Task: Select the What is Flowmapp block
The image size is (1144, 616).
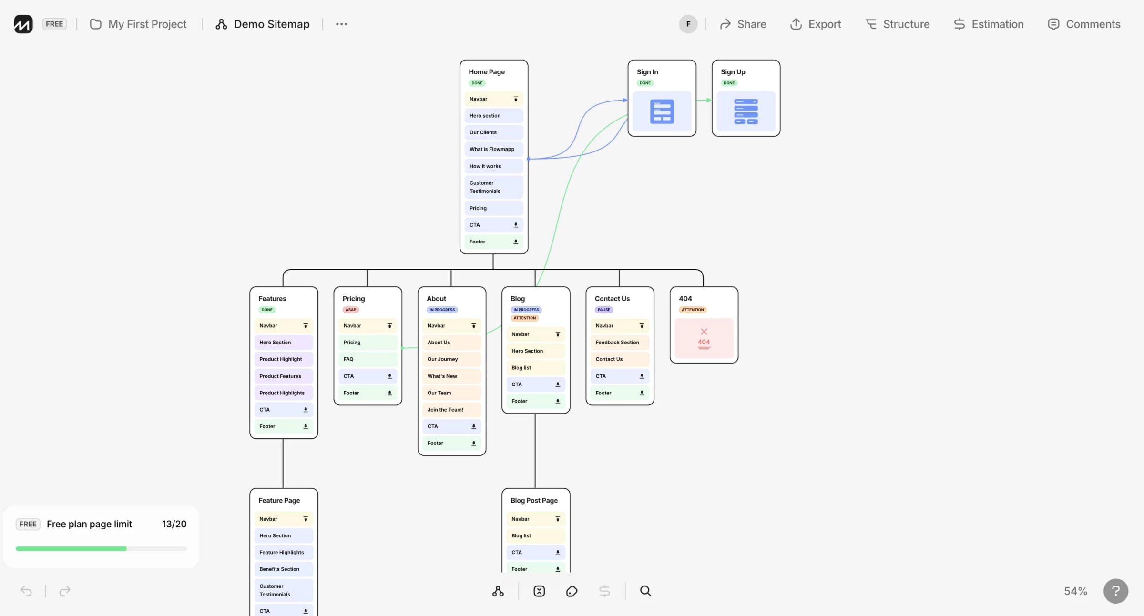Action: coord(494,149)
